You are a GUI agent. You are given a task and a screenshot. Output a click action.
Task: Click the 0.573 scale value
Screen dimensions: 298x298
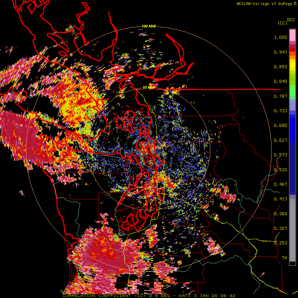click(280, 155)
